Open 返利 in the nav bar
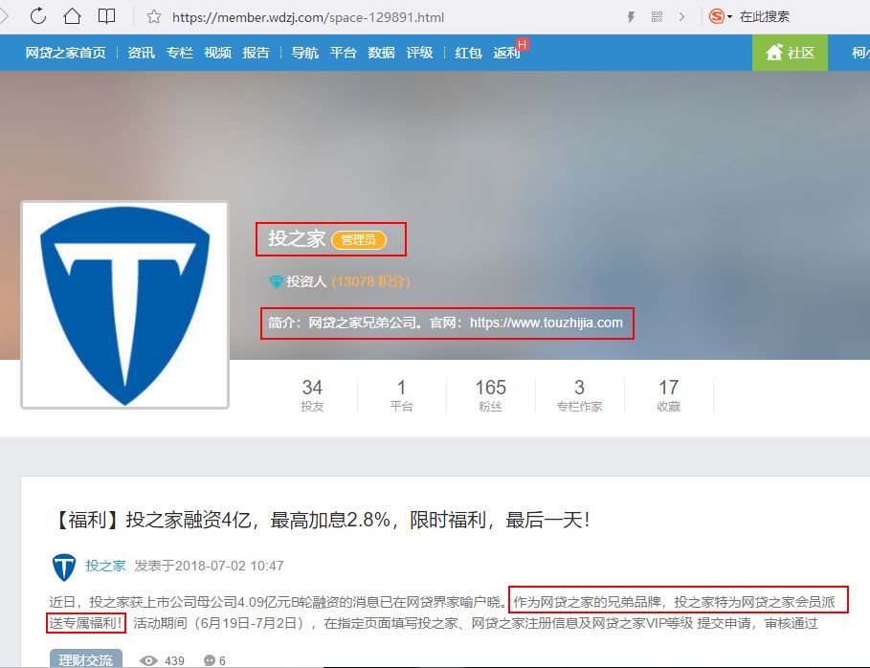 [506, 53]
